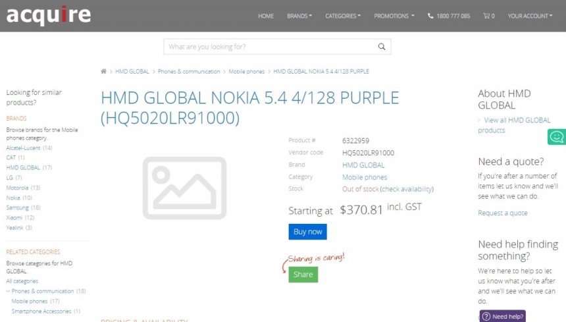Screen dimensions: 566x322
Task: Select Yealink brand in sidebar
Action: (x=14, y=228)
